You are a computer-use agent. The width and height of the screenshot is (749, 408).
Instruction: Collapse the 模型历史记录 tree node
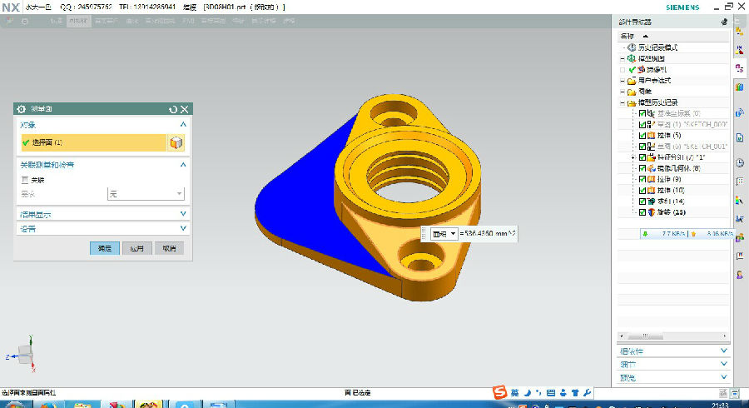622,102
